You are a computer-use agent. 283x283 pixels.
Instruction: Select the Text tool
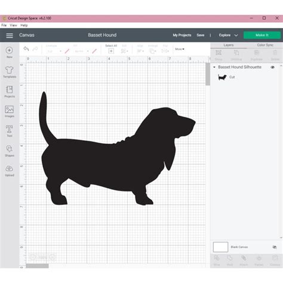tap(10, 131)
